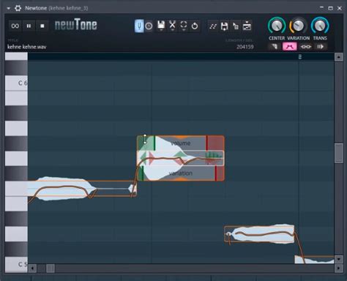
Task: Click the kehne kehne.wav title field
Action: (x=27, y=47)
